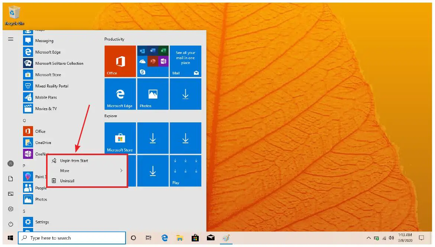435x247 pixels.
Task: Adjust the volume from the system tray
Action: coord(392,238)
